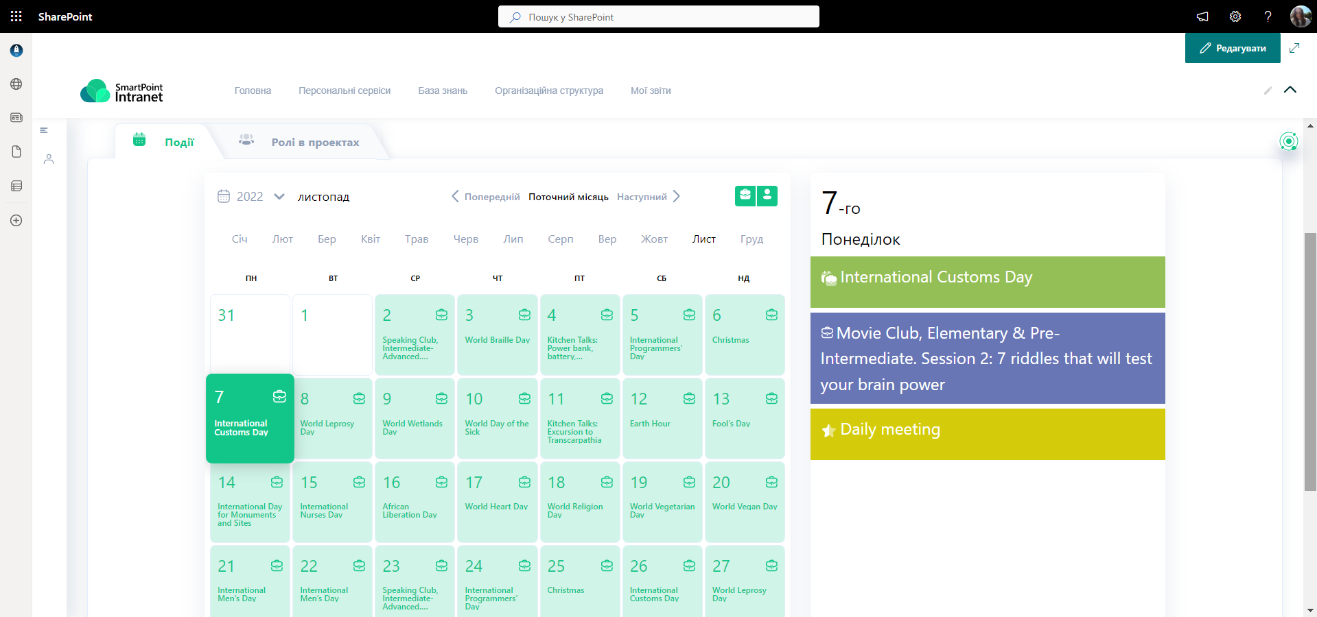Switch to the Ролі в проектах tab
Image resolution: width=1317 pixels, height=617 pixels.
coord(315,143)
